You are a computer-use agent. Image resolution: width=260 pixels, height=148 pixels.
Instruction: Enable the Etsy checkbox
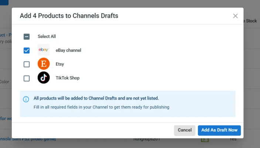27,64
